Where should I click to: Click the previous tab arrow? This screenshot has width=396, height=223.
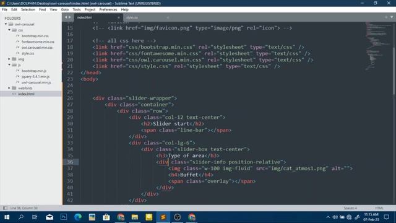tap(66, 17)
